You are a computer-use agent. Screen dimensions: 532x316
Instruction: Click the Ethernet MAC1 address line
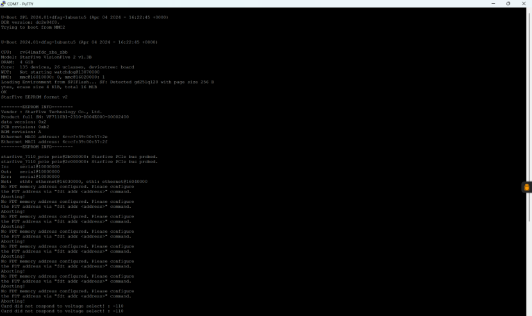pyautogui.click(x=54, y=141)
